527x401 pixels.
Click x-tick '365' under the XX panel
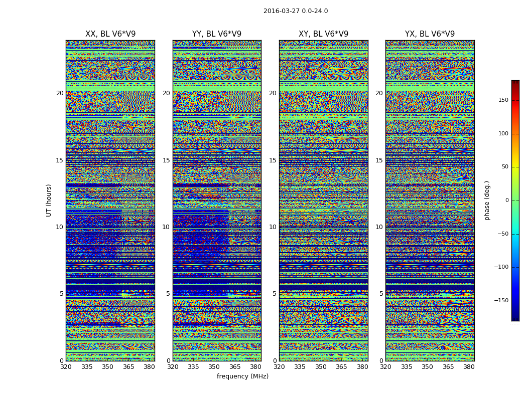click(x=128, y=367)
